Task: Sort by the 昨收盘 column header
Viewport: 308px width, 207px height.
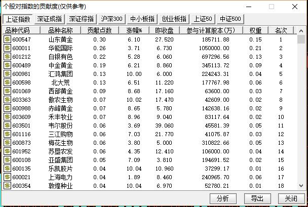Action: click(165, 30)
